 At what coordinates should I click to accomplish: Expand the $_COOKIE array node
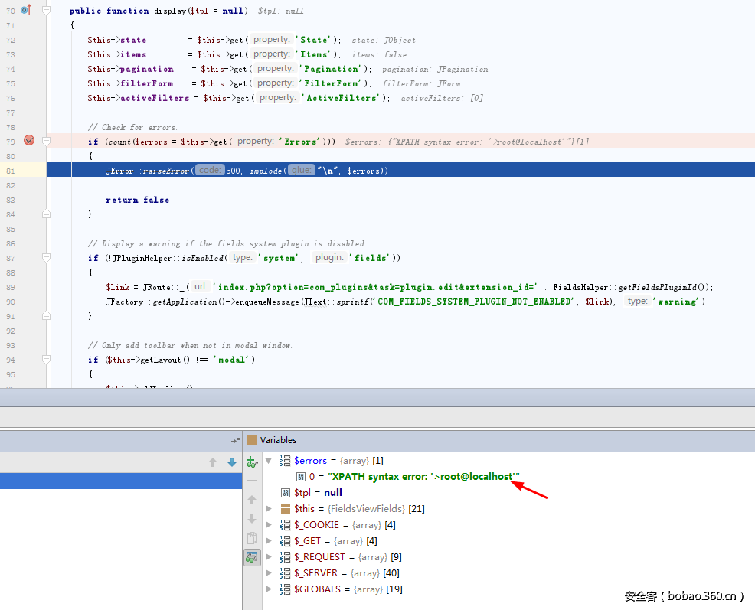coord(269,525)
